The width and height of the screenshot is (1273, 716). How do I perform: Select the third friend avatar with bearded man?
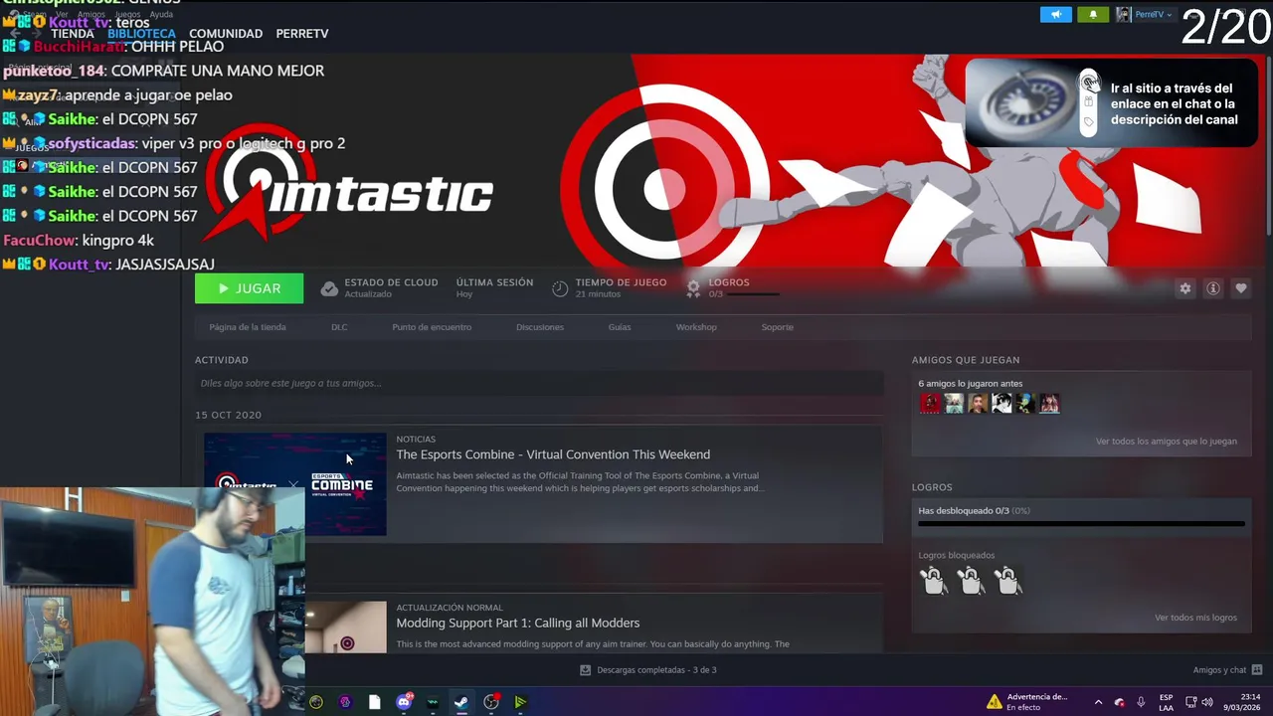pyautogui.click(x=978, y=403)
